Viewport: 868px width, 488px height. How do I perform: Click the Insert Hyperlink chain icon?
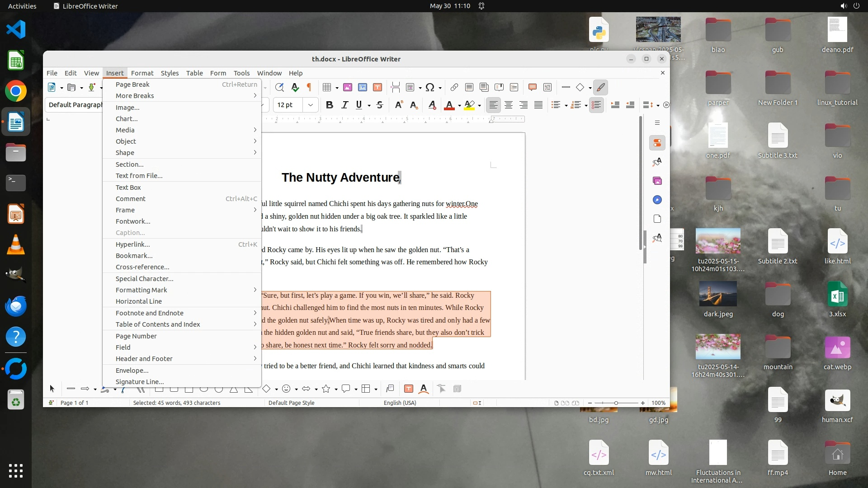[x=454, y=88]
